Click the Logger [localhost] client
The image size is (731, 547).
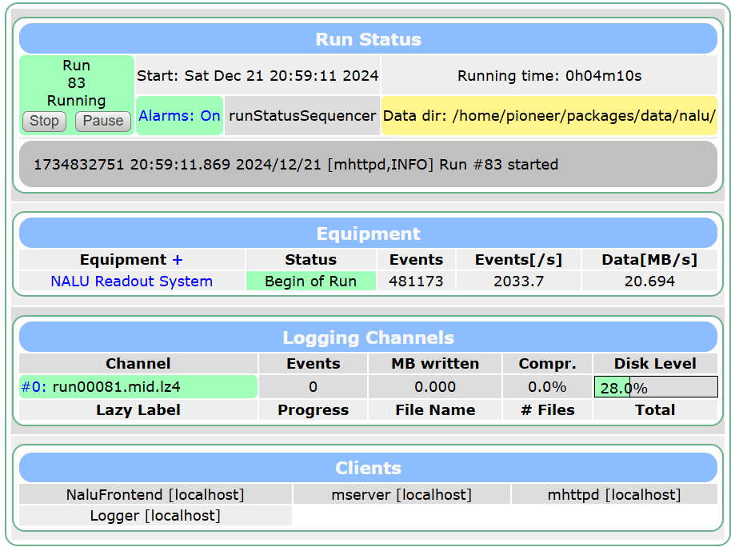[x=155, y=515]
